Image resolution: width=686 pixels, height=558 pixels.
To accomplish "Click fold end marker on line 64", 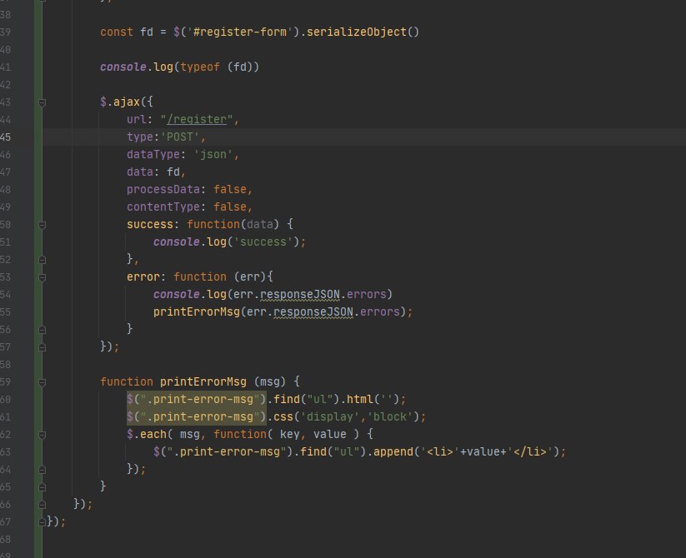I will tap(42, 470).
